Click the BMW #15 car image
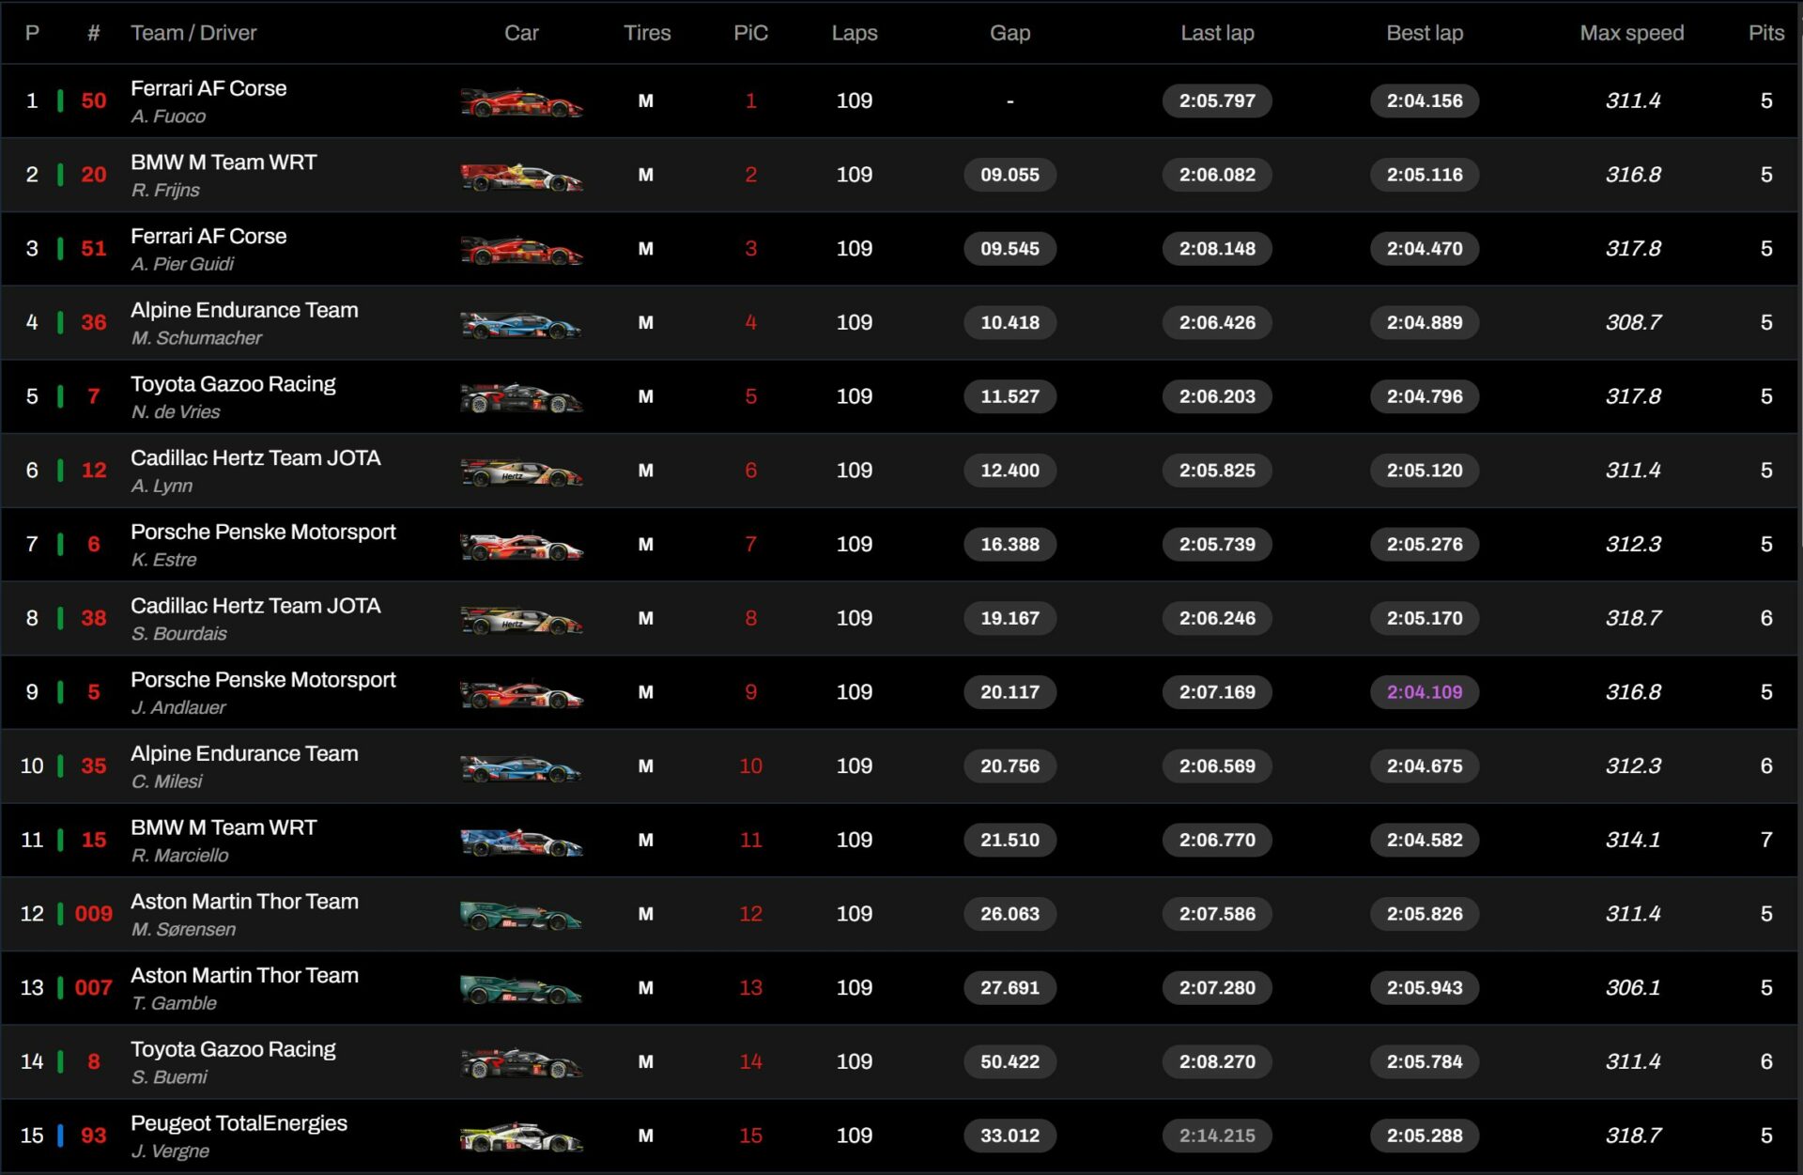This screenshot has height=1175, width=1803. [521, 842]
